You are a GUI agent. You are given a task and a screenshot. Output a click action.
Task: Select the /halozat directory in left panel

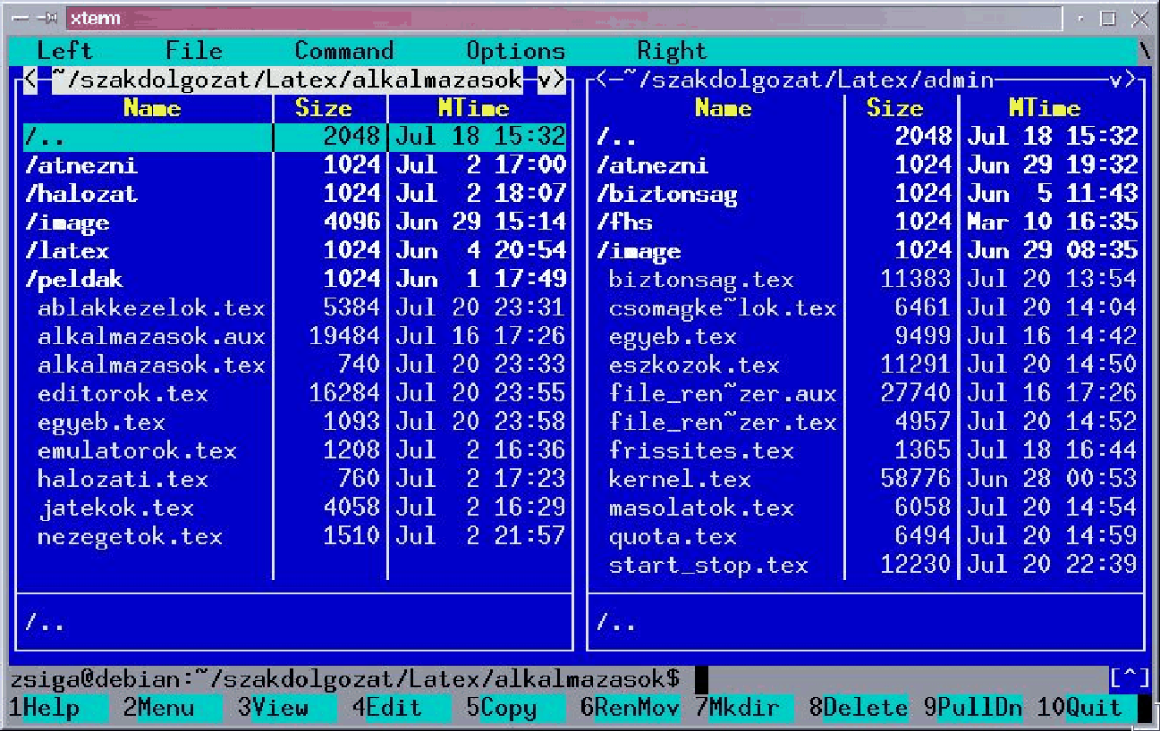[81, 194]
